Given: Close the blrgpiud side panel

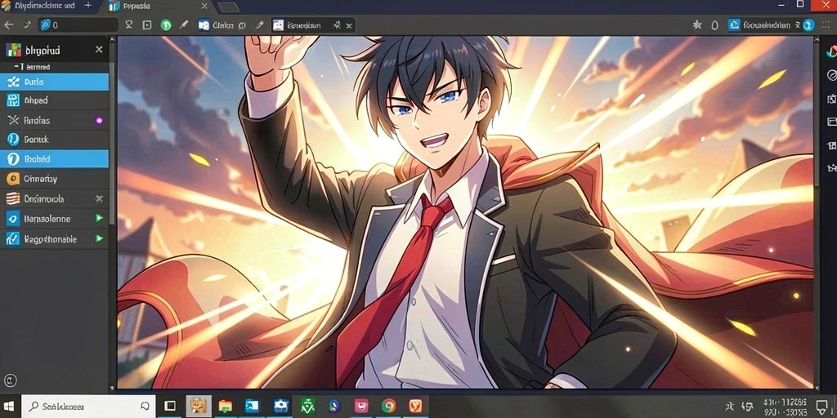Looking at the screenshot, I should (99, 50).
